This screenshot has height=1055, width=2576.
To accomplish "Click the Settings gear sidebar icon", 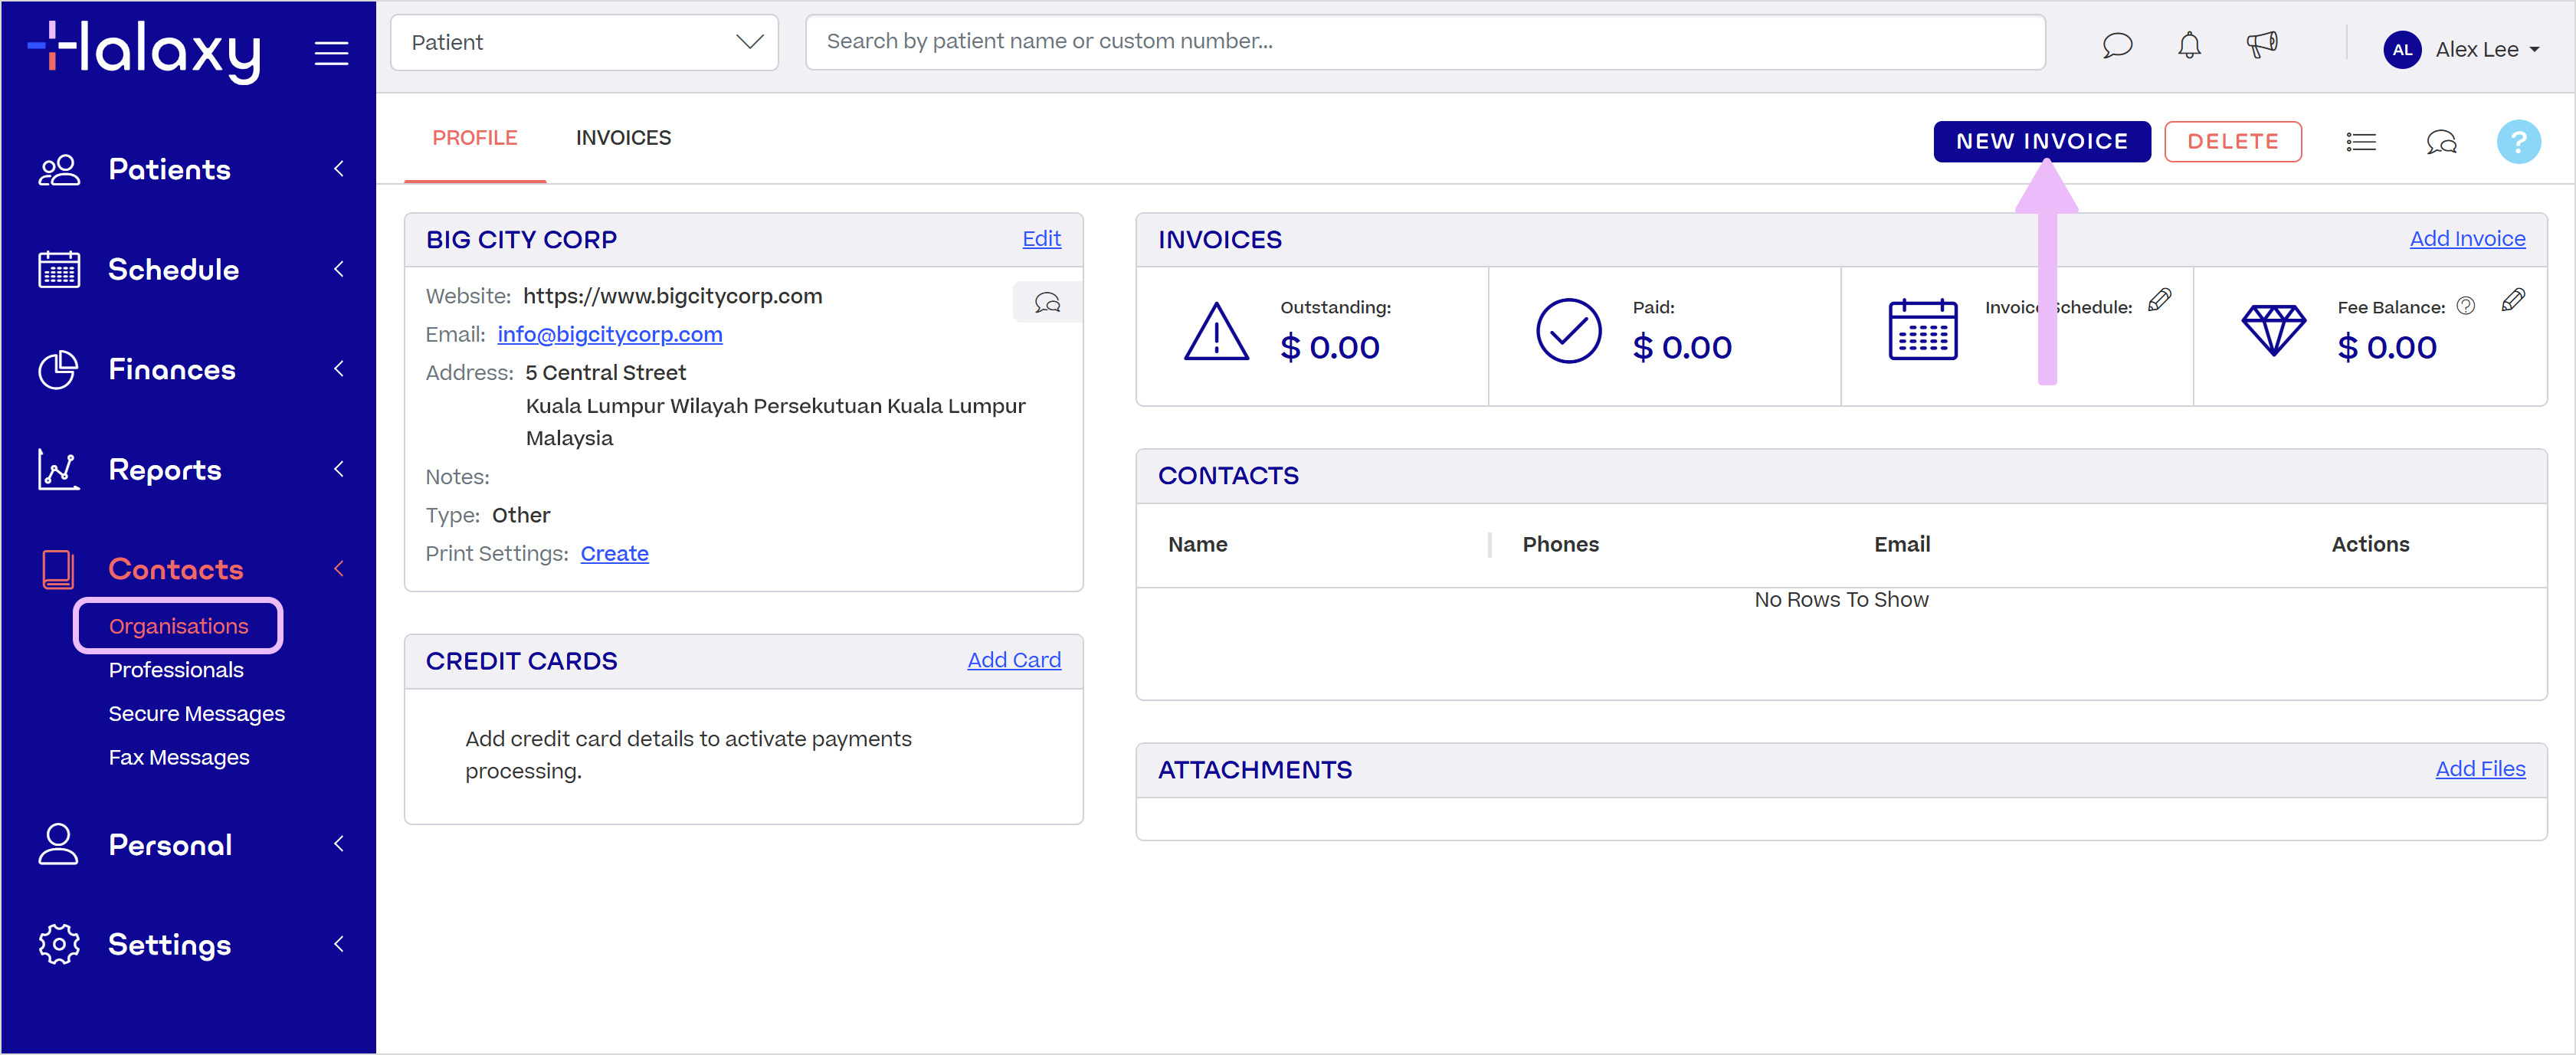I will (59, 944).
